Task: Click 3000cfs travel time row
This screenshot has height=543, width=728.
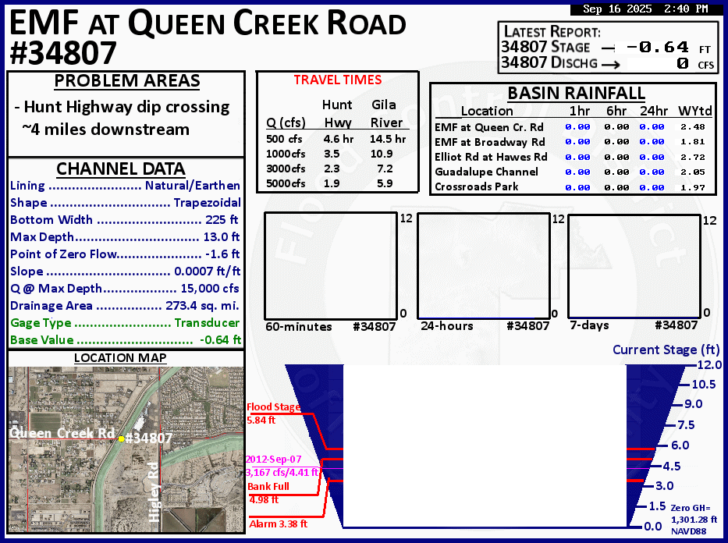Action: (x=330, y=169)
